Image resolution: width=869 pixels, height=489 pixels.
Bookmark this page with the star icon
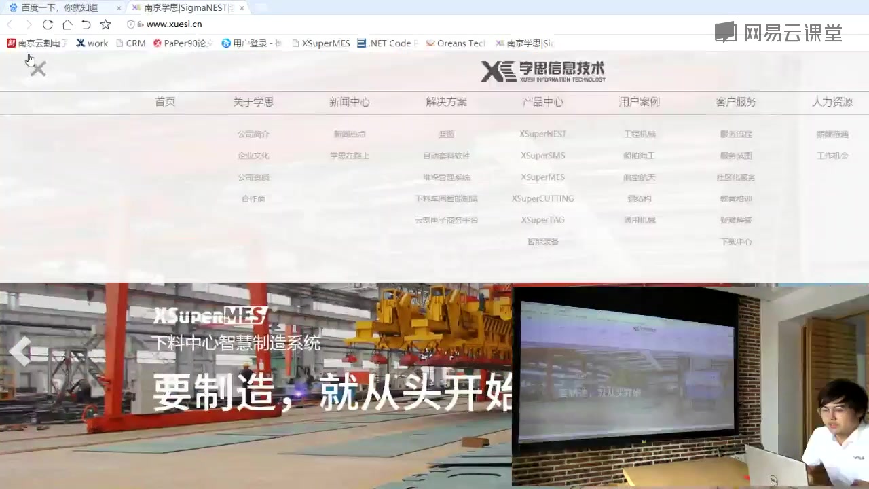105,24
